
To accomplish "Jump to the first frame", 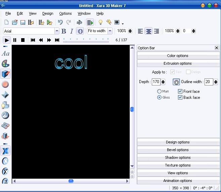I will [x=33, y=40].
